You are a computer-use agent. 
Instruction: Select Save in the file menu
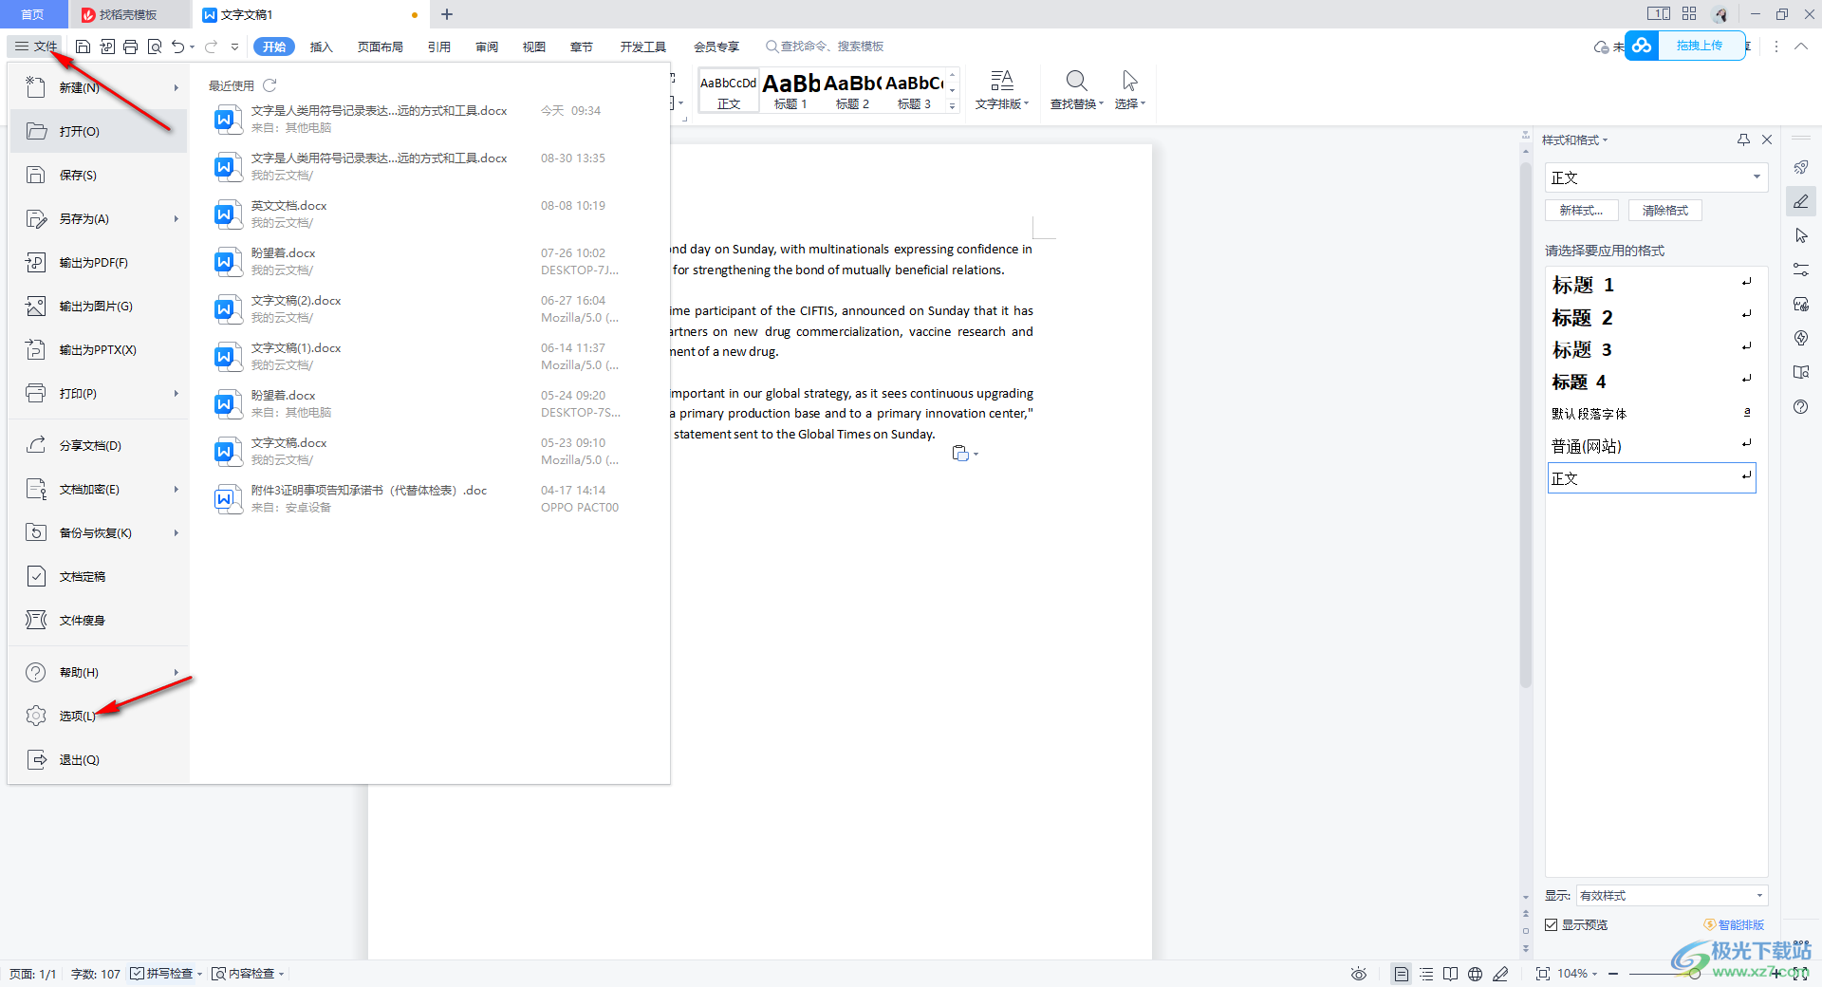[99, 175]
